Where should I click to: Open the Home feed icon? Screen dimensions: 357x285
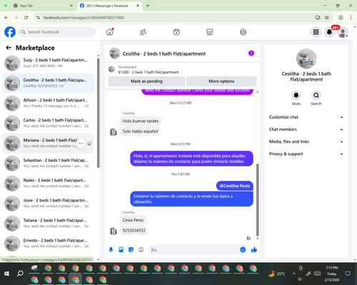click(110, 32)
